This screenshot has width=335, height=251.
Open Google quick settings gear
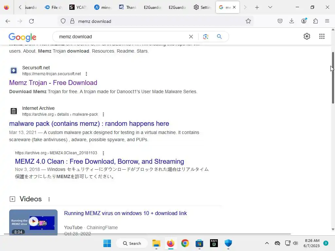(307, 36)
